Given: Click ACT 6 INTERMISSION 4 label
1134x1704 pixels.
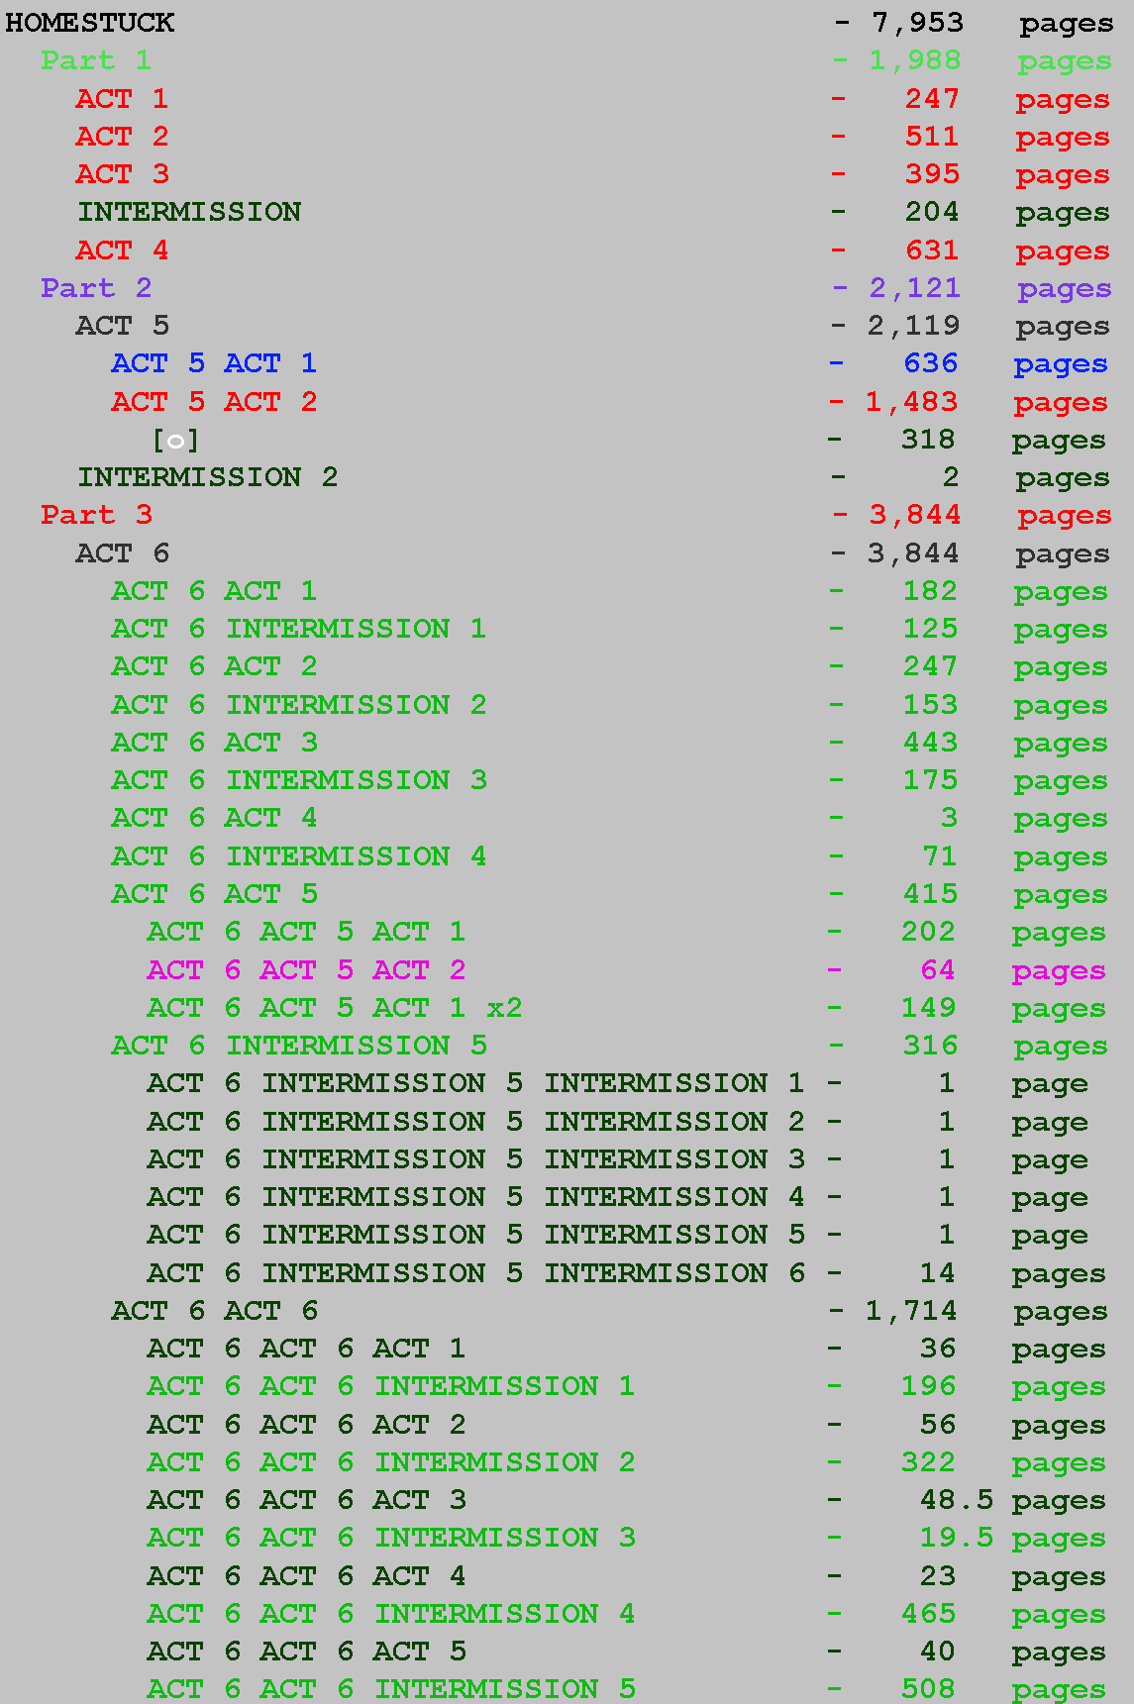Looking at the screenshot, I should click(298, 856).
